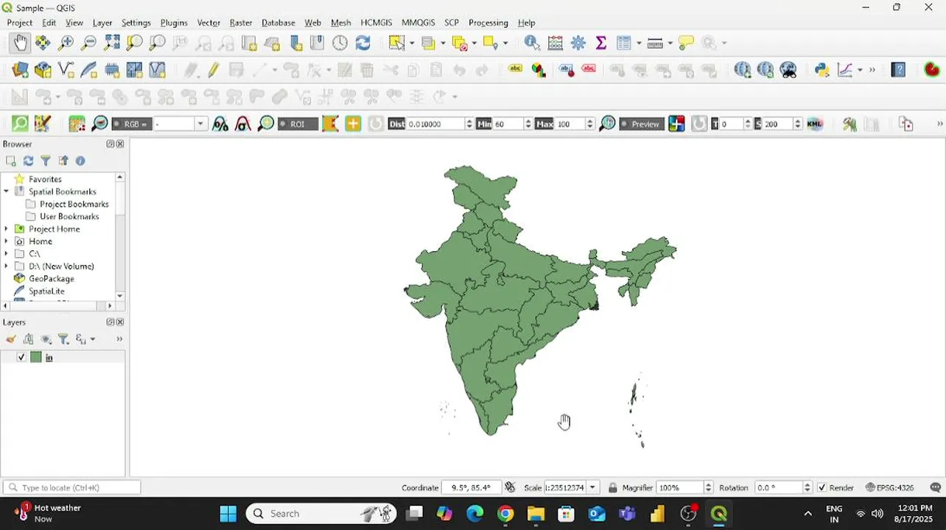Toggle the scale lock icon
The width and height of the screenshot is (946, 530).
click(612, 487)
